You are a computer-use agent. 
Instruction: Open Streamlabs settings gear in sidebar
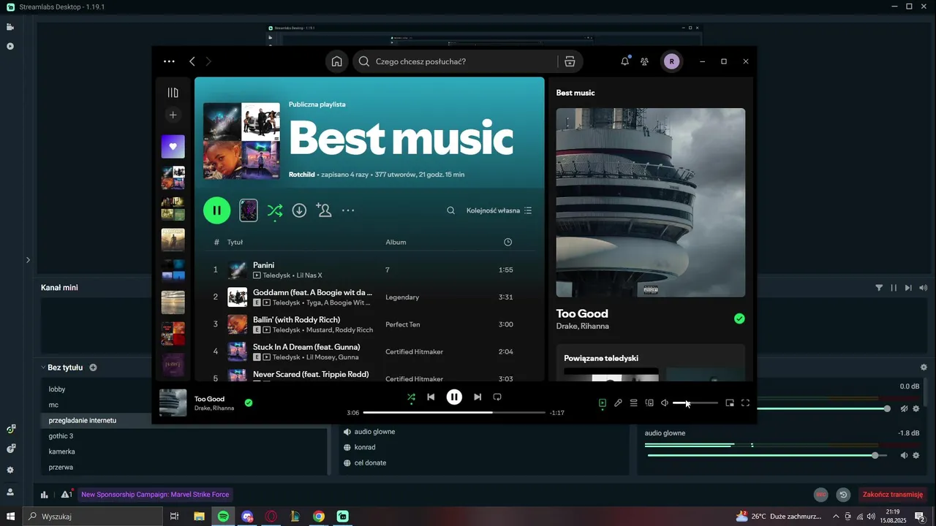click(x=10, y=470)
